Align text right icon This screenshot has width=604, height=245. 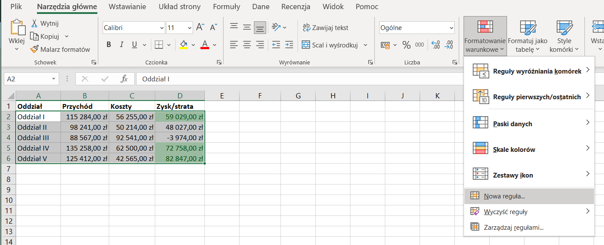coord(260,44)
